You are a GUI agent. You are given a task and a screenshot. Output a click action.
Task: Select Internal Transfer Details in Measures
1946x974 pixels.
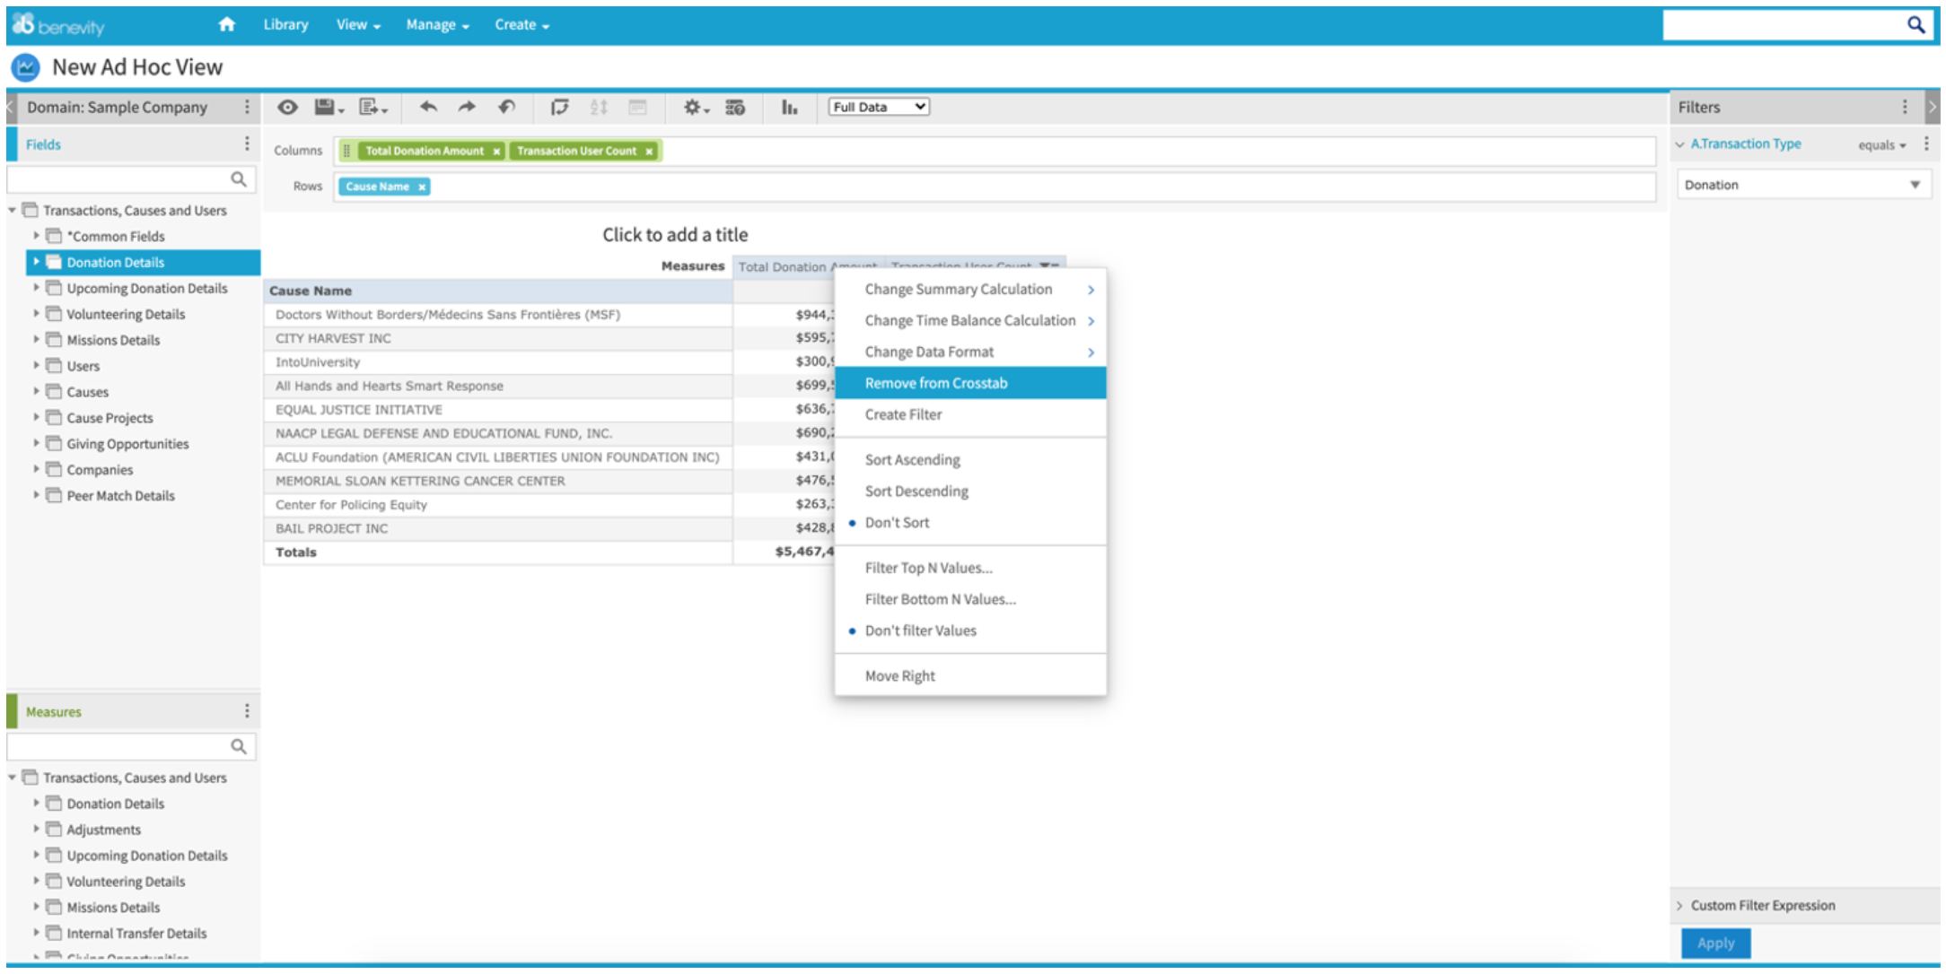(136, 934)
